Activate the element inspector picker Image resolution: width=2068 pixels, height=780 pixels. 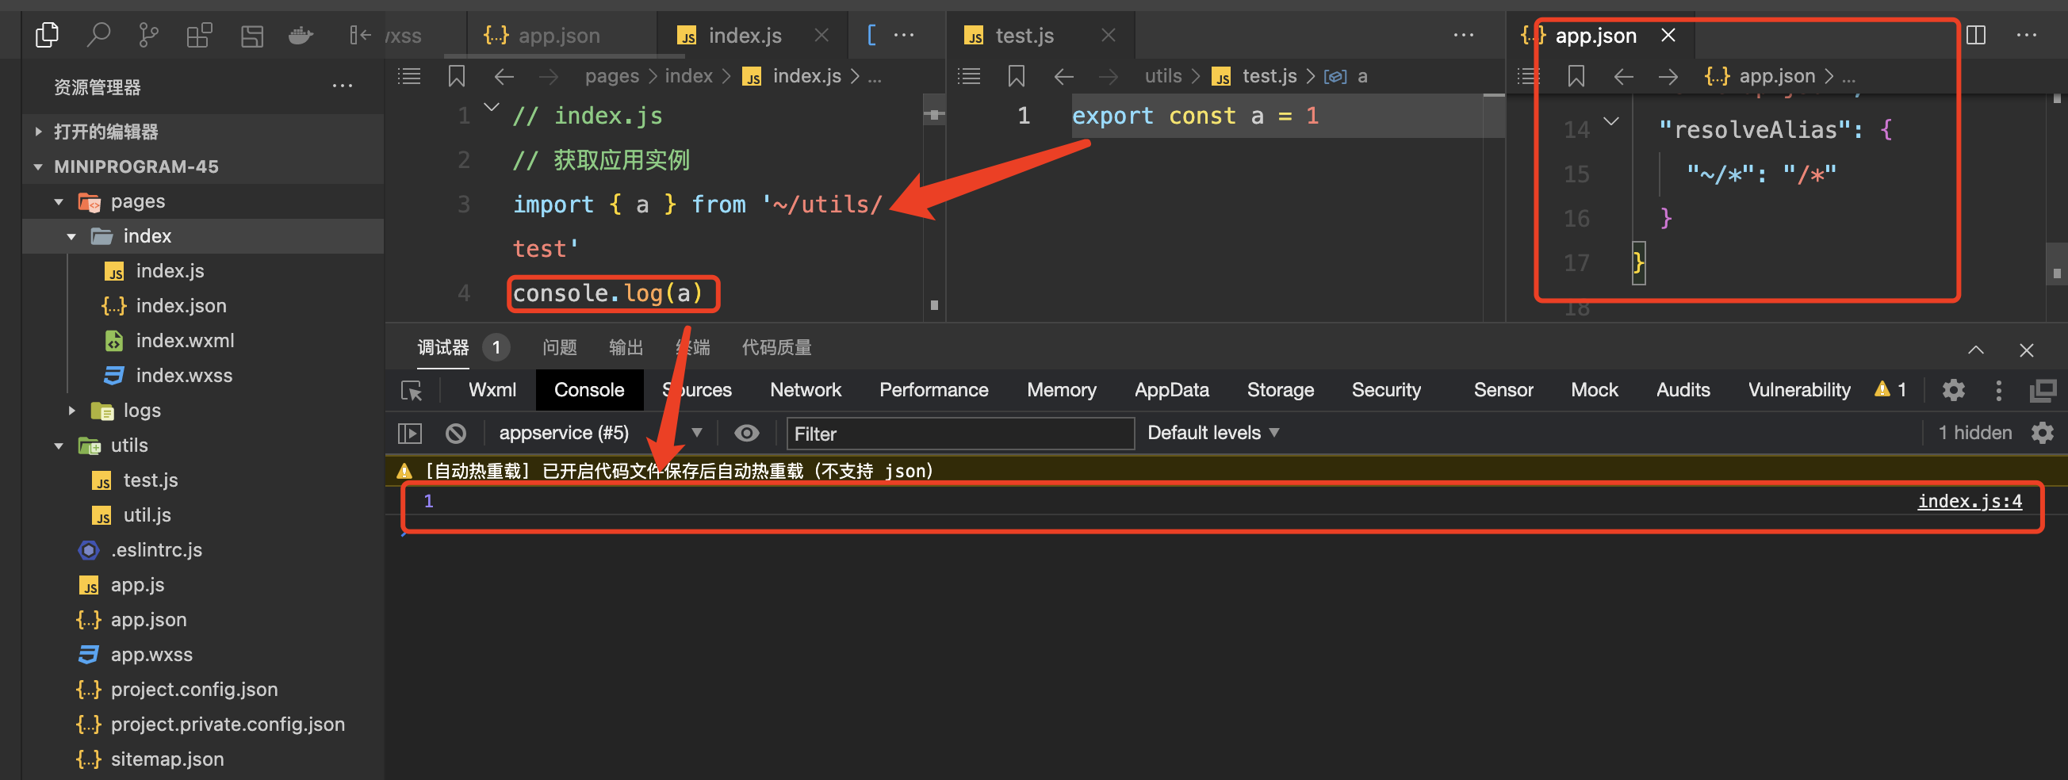(x=412, y=390)
